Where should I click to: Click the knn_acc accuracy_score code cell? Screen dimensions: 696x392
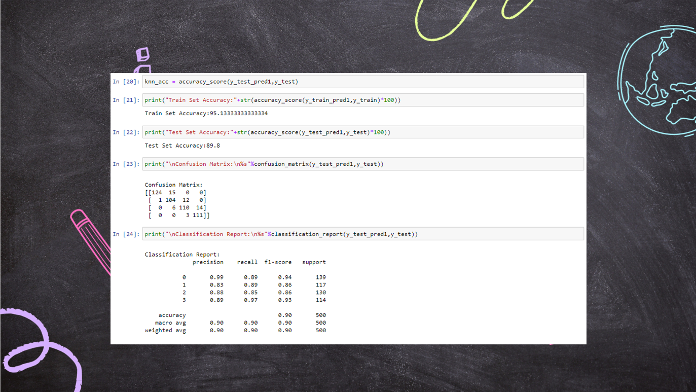coord(363,82)
